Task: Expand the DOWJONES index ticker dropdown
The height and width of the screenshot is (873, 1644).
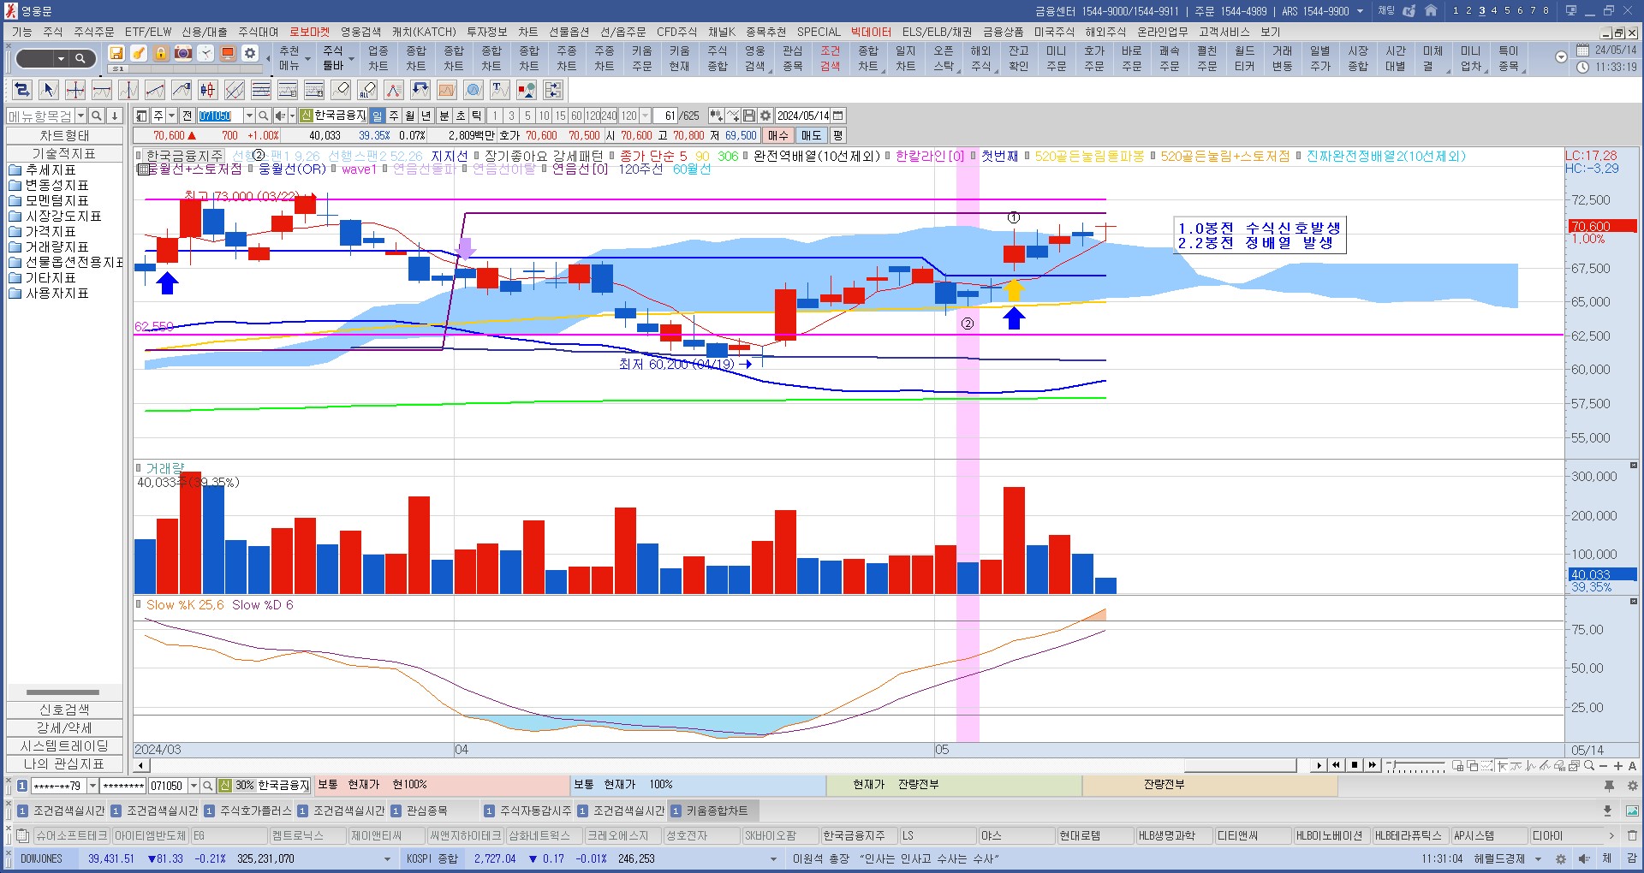Action: coord(387,858)
